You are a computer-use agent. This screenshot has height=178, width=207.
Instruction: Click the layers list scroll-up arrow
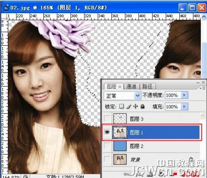[202, 116]
